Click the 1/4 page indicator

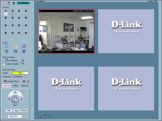49,116
